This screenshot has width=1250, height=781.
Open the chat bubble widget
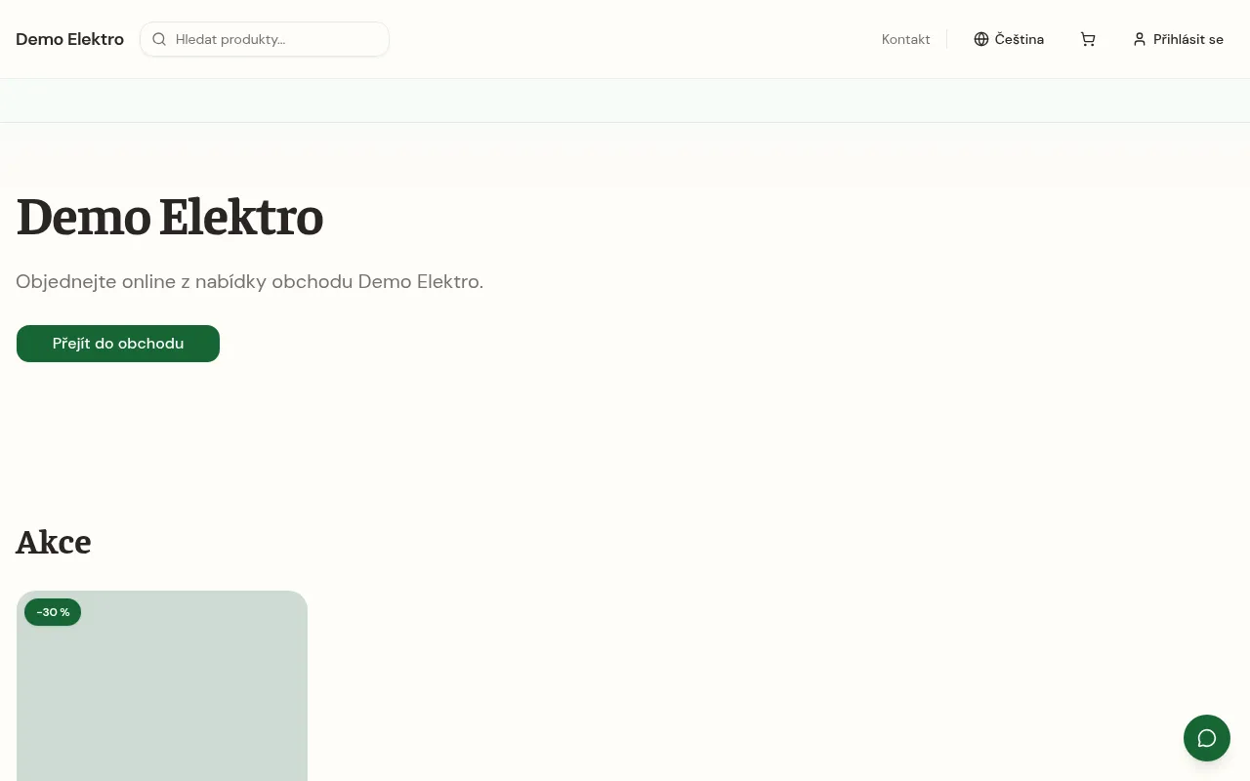coord(1207,738)
